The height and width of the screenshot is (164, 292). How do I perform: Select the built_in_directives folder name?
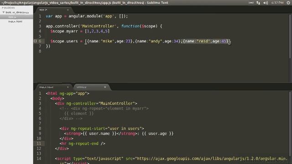pyautogui.click(x=17, y=12)
